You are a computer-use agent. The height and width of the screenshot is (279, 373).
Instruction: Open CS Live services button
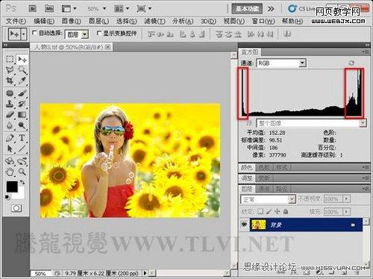pos(301,9)
